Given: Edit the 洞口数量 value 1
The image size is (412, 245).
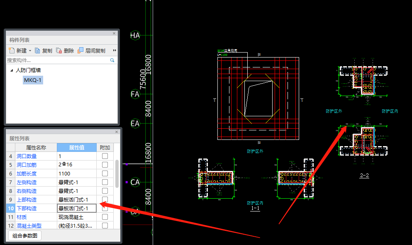Looking at the screenshot, I should (77, 156).
